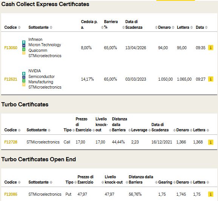The height and width of the screenshot is (201, 218).
Task: Open info icon for Open End F12085
Action: pyautogui.click(x=210, y=194)
